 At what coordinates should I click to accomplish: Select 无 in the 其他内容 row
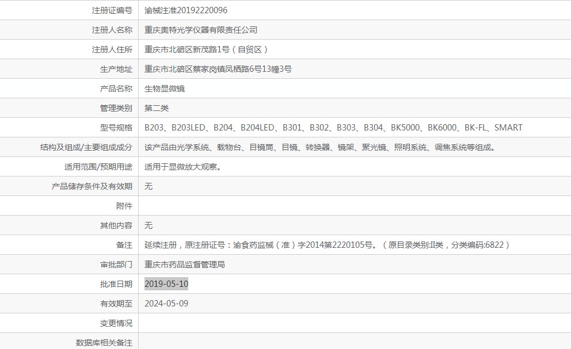tap(149, 225)
